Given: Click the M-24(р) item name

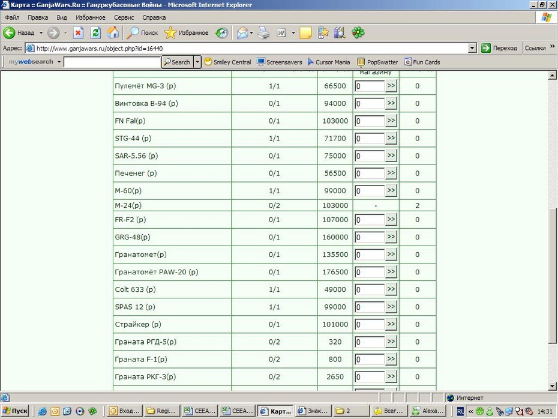Looking at the screenshot, I should (128, 205).
